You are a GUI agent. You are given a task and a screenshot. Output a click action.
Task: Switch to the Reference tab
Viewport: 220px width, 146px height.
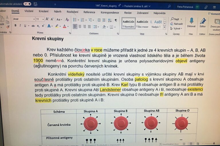click(89, 12)
